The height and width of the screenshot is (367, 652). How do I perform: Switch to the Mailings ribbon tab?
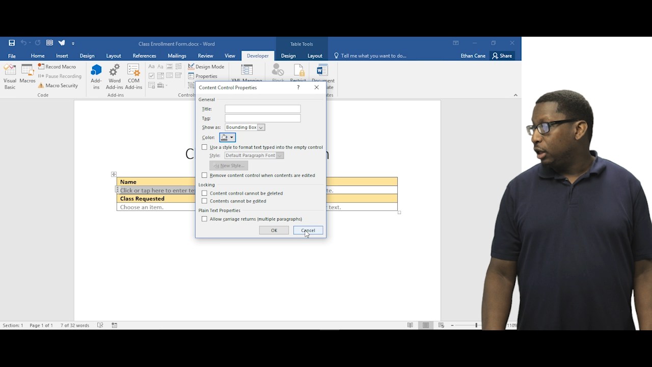tap(177, 56)
